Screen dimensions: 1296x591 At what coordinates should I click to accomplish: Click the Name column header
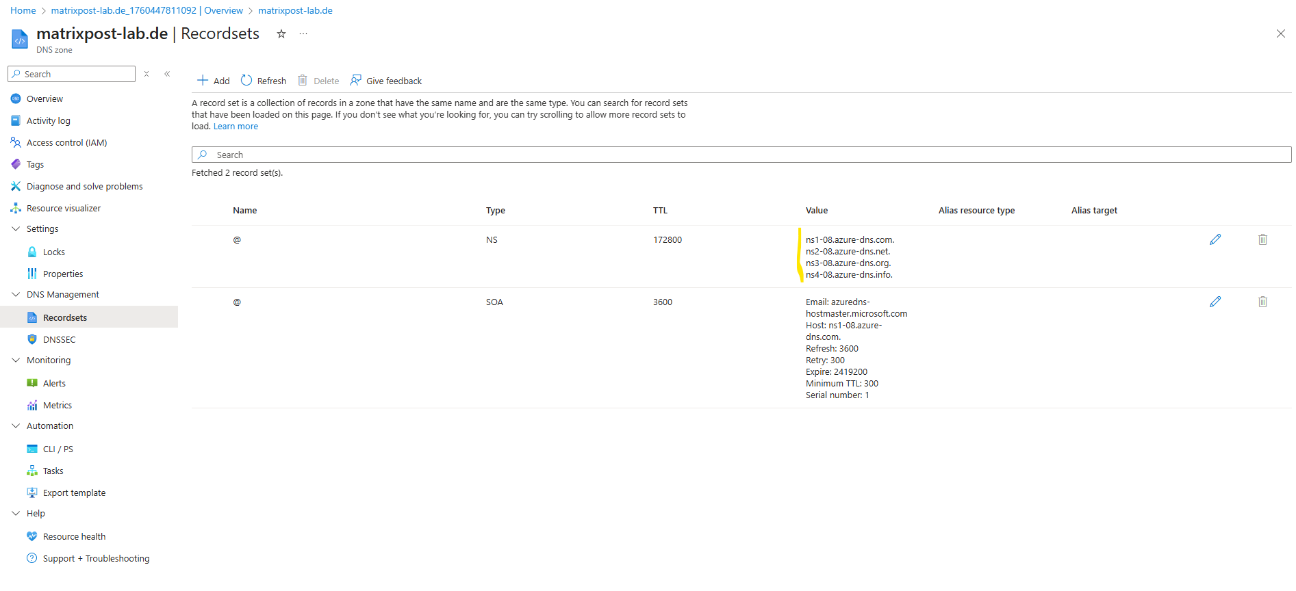point(245,211)
